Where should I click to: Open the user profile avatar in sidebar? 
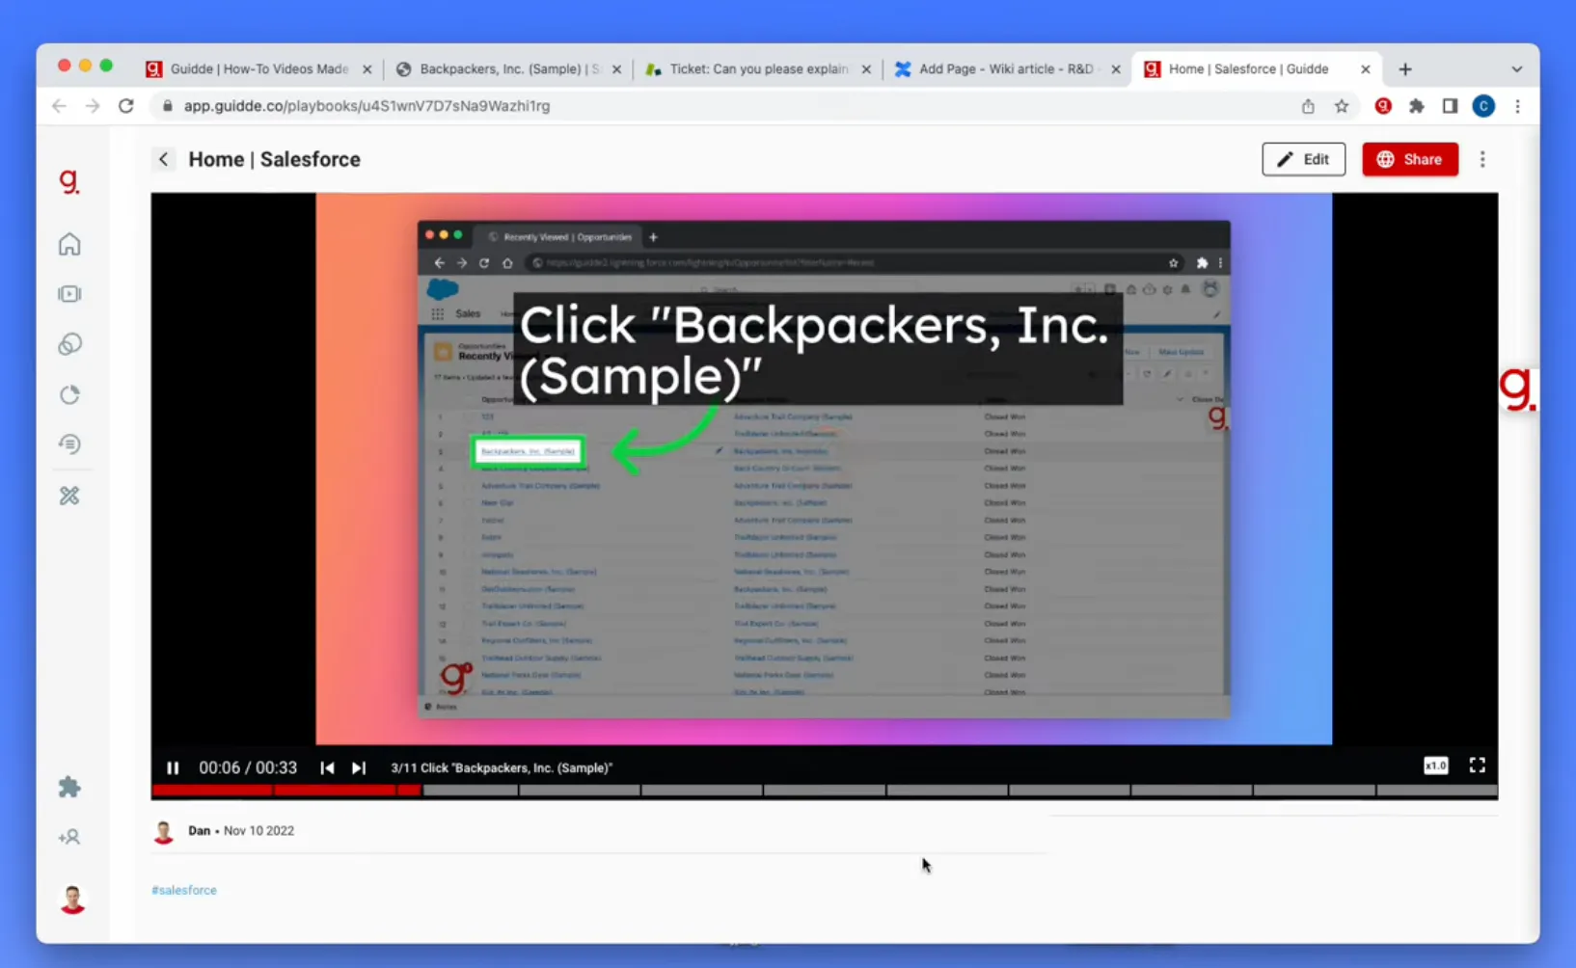[x=72, y=900]
